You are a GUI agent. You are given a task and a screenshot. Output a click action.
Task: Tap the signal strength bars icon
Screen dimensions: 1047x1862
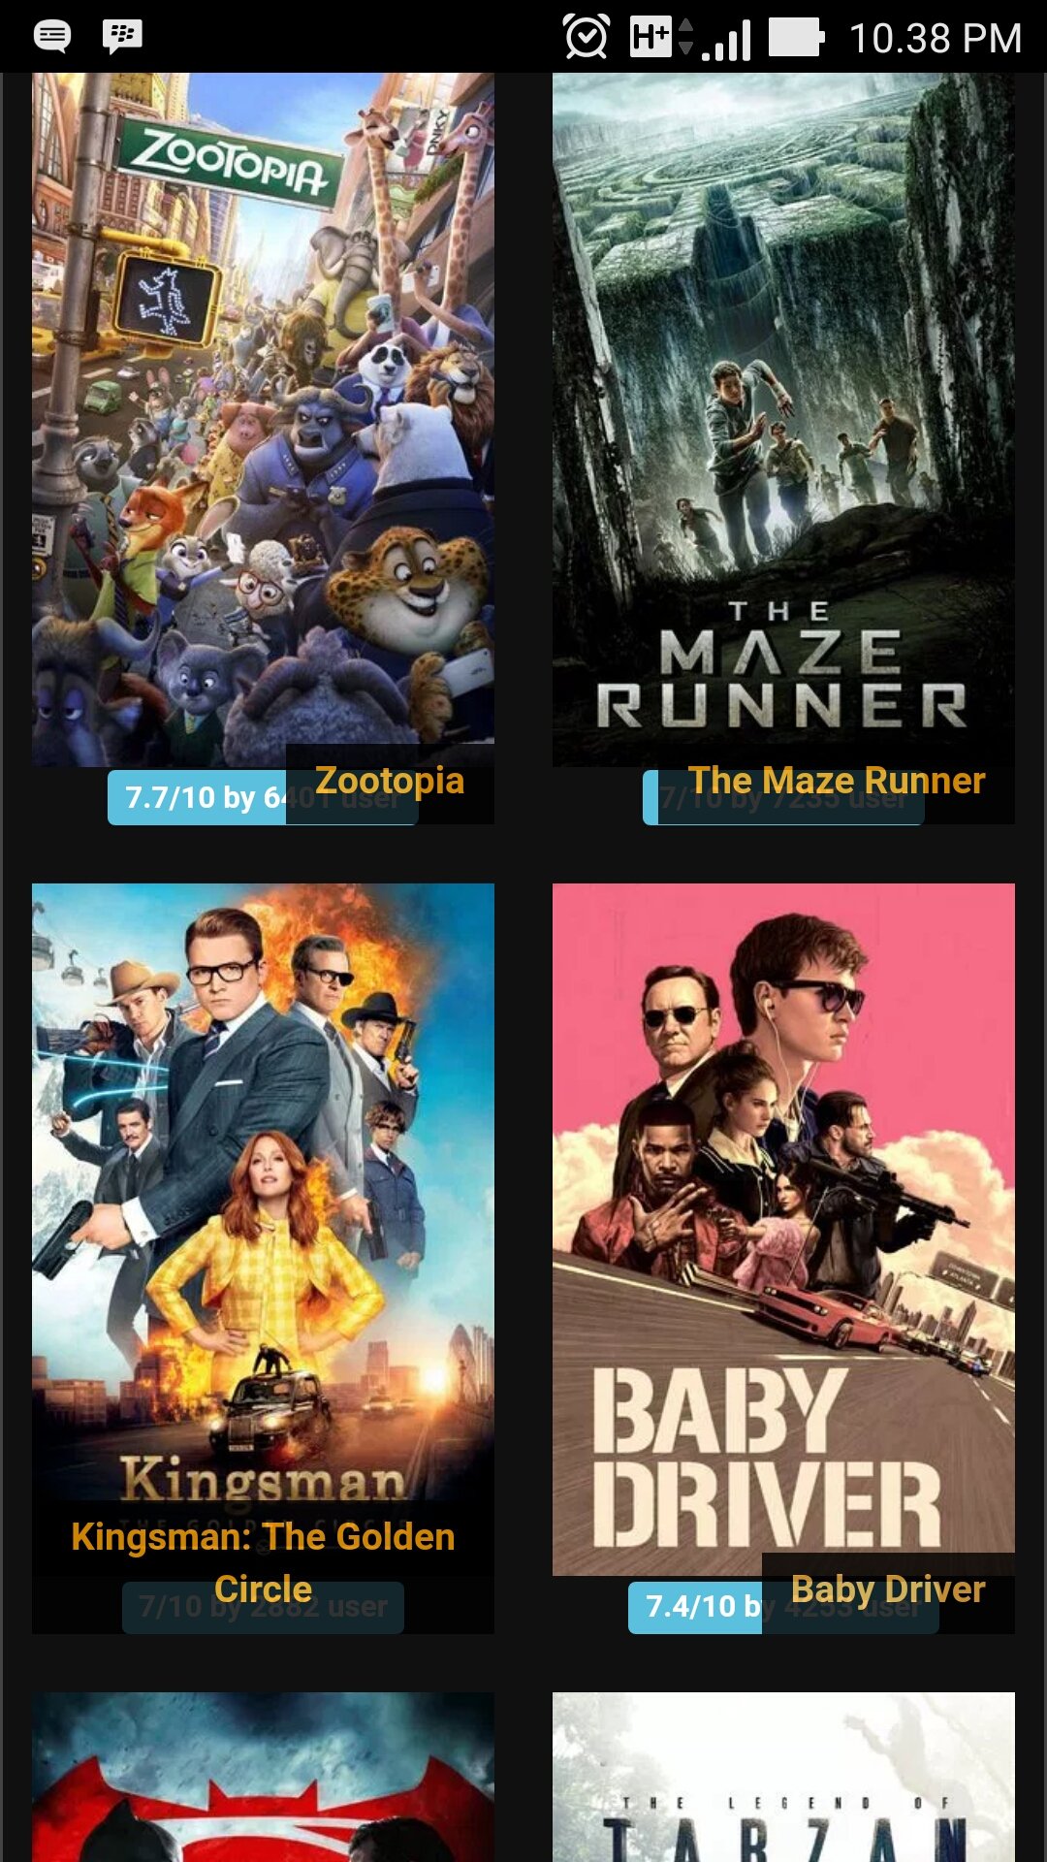tap(726, 39)
